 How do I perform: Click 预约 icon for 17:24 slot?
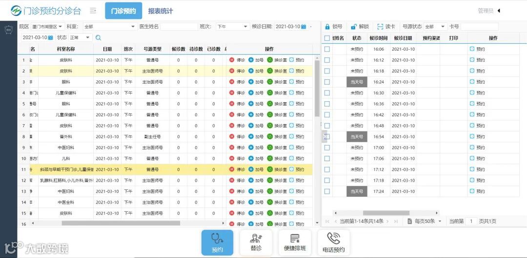(x=472, y=191)
